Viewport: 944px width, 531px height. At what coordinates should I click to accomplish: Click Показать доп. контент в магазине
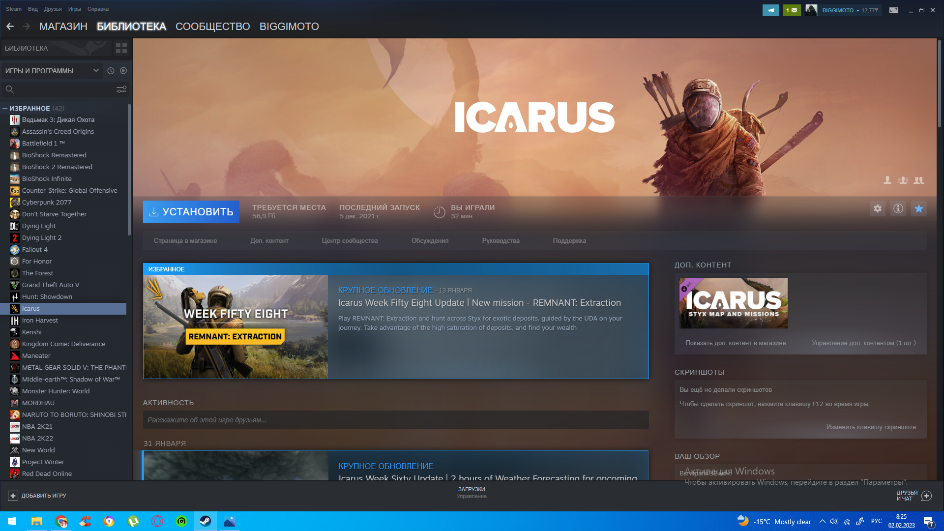736,343
